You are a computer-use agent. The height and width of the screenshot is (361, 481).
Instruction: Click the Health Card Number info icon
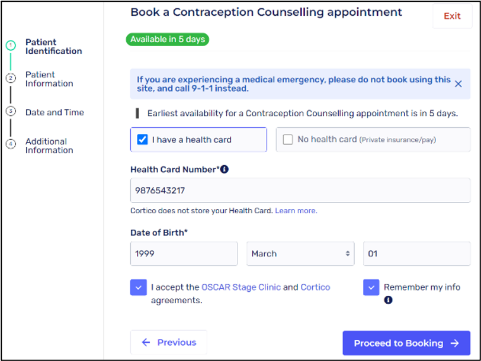click(225, 170)
